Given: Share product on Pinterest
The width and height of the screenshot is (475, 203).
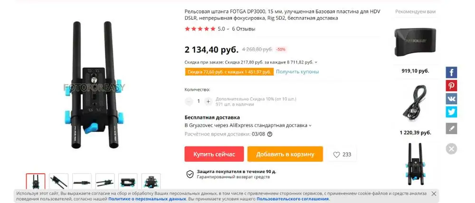Looking at the screenshot, I should [x=451, y=86].
